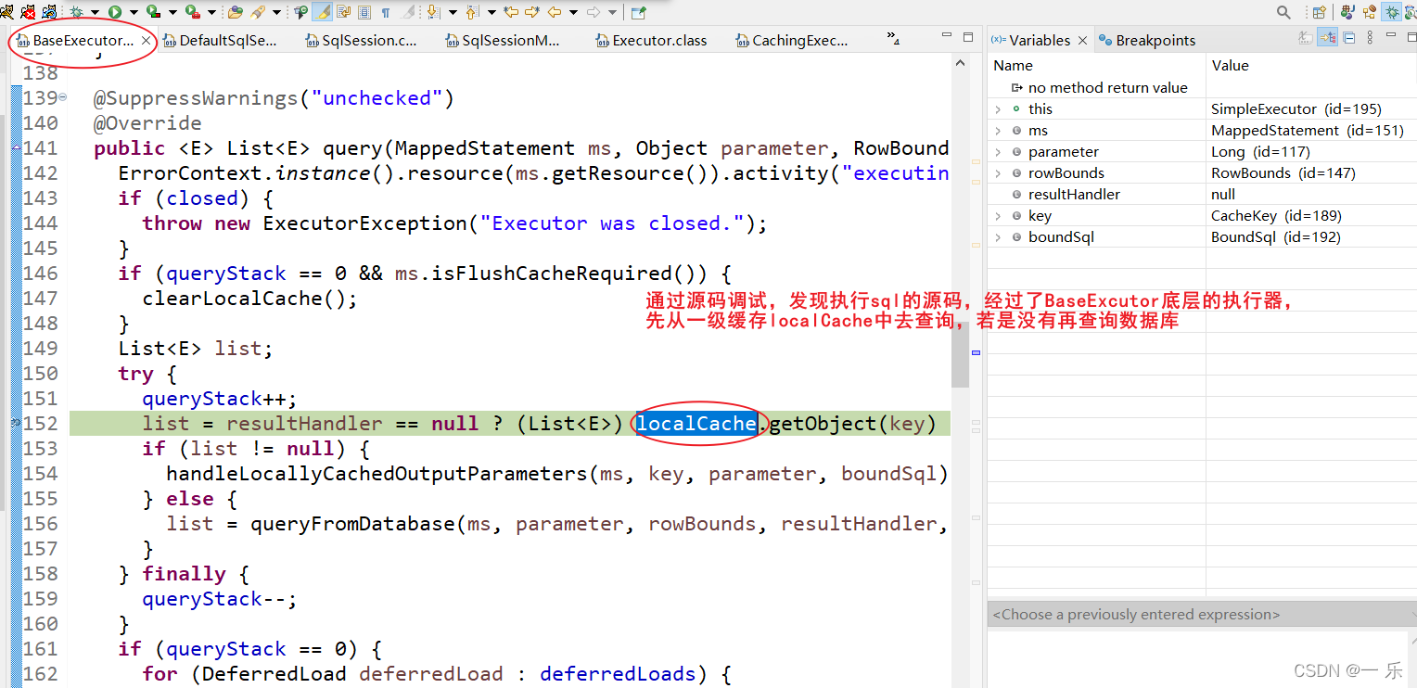1417x688 pixels.
Task: Open the Variables view kebab menu
Action: (x=1370, y=37)
